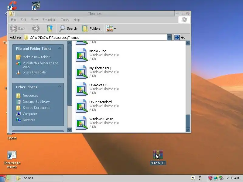
Task: Click the address bar path field
Action: click(95, 37)
